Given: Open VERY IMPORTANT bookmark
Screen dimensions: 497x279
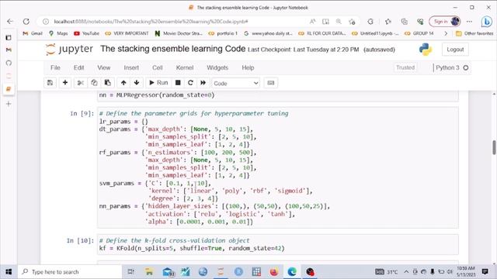Looking at the screenshot, I should (x=127, y=33).
